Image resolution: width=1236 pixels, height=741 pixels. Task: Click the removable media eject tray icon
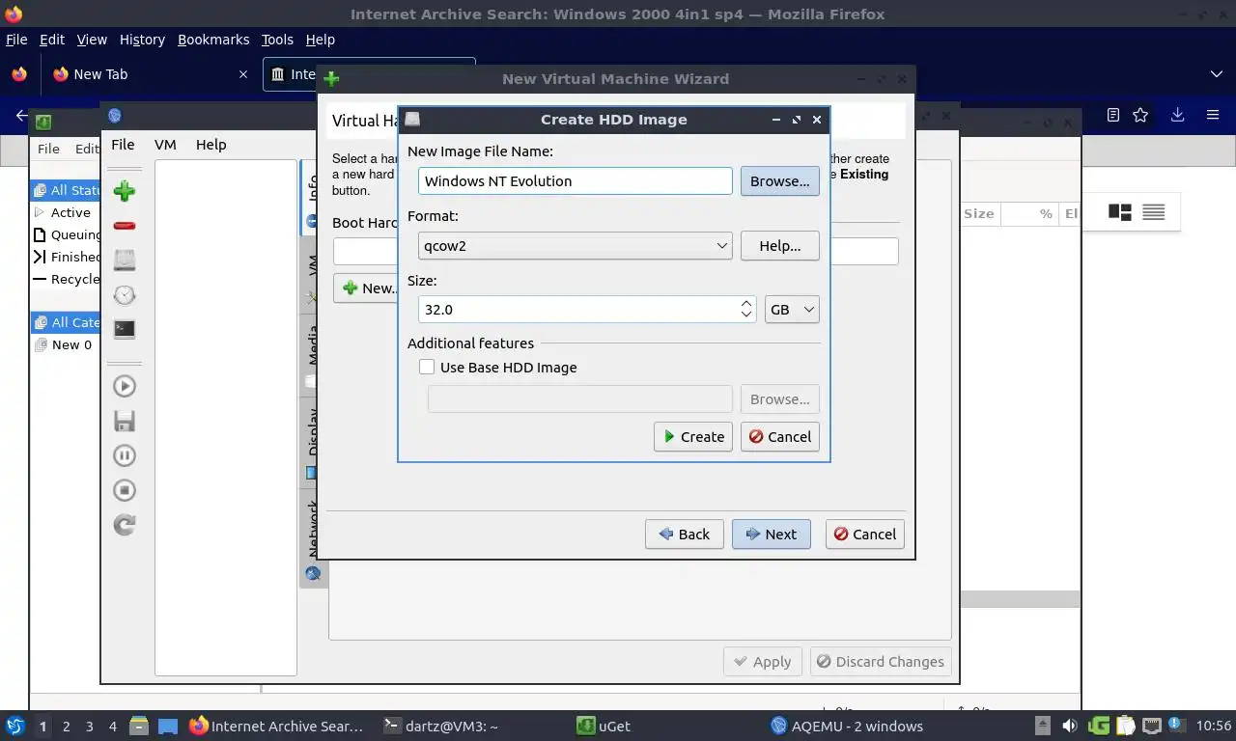(x=1043, y=726)
